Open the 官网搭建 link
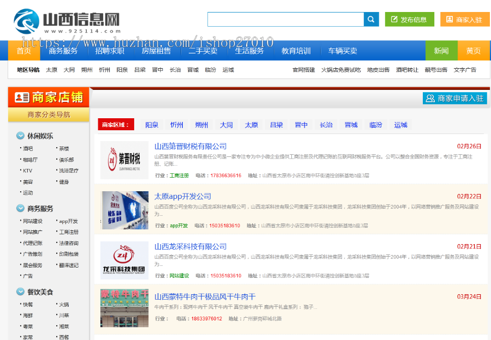 click(x=304, y=70)
